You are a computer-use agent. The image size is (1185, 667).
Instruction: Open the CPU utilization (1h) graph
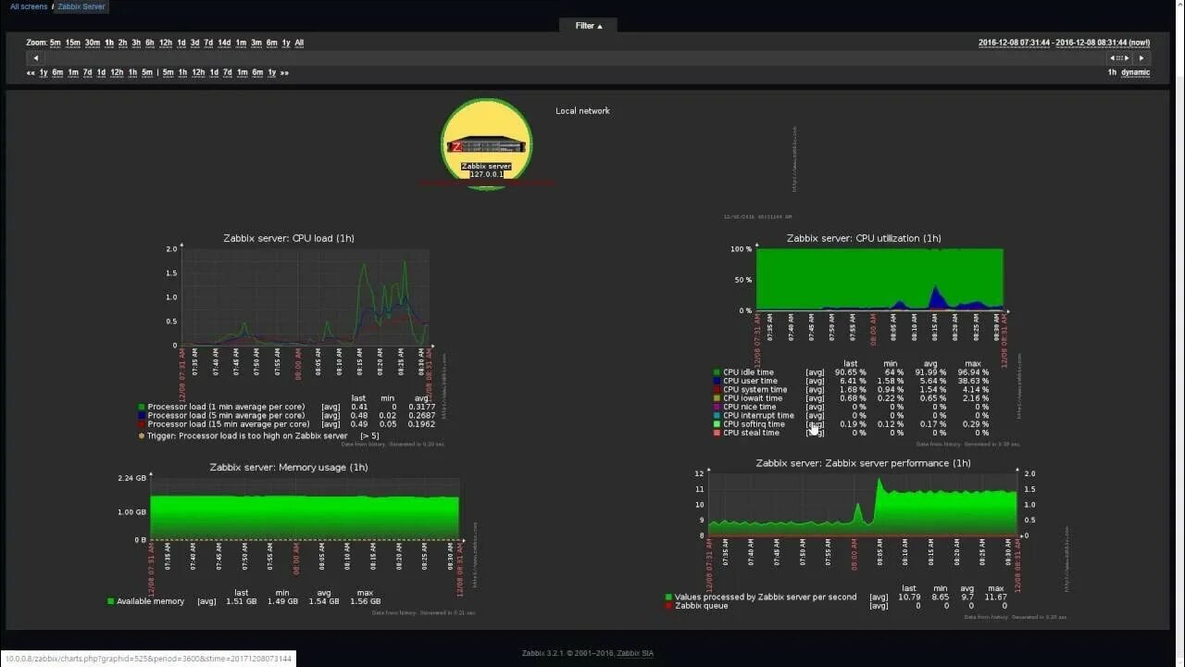[879, 279]
